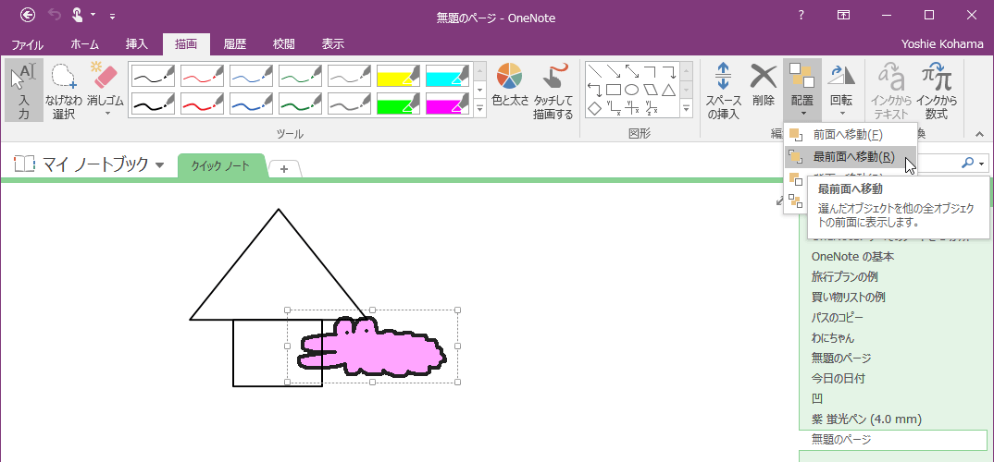994x462 pixels.
Task: Select the green highlighter
Action: (398, 103)
